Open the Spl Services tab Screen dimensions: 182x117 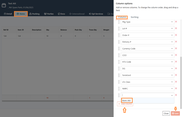(x=96, y=14)
